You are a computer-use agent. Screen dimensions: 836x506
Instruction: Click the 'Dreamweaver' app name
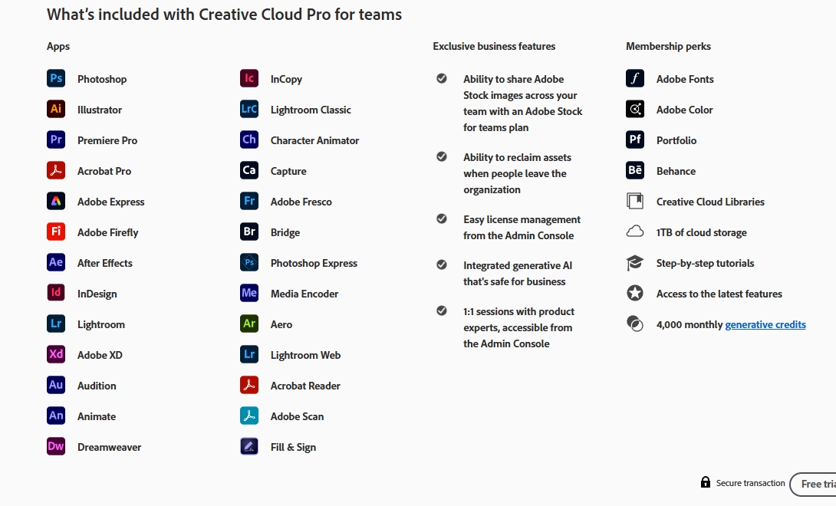pyautogui.click(x=110, y=447)
